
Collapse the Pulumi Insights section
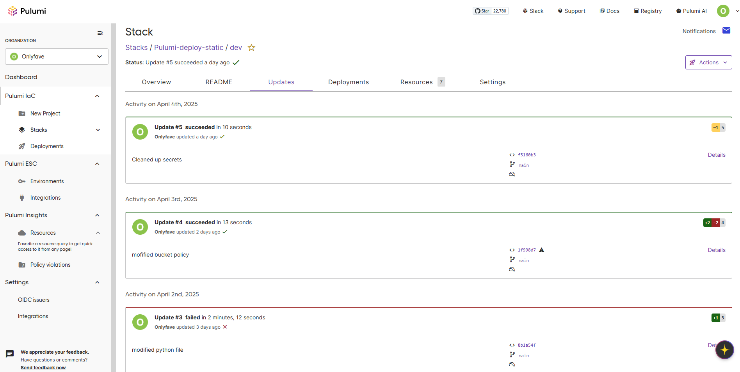(x=97, y=215)
